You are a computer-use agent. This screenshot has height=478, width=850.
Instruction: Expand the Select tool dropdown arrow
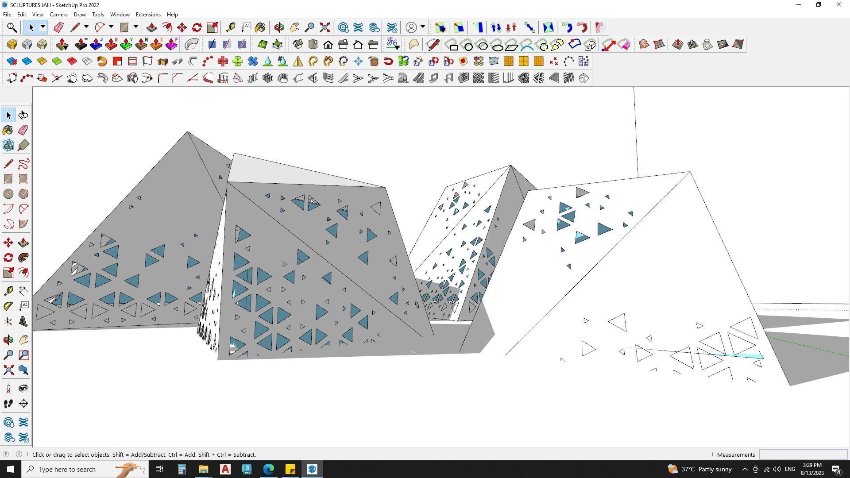pos(43,27)
